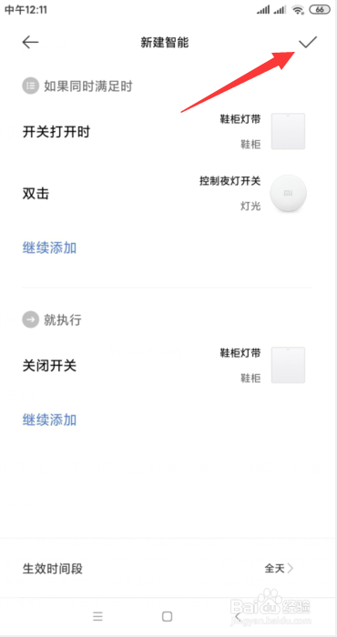
Task: Change condition mode 如果同时满足时
Action: point(88,86)
